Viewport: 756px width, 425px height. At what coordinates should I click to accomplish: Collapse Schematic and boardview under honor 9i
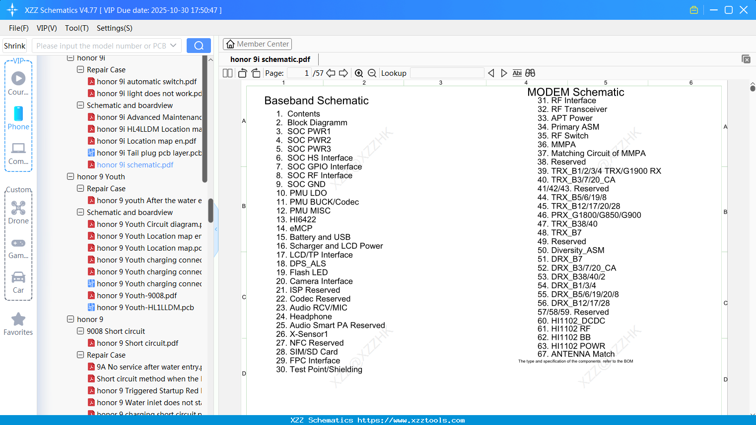[80, 106]
